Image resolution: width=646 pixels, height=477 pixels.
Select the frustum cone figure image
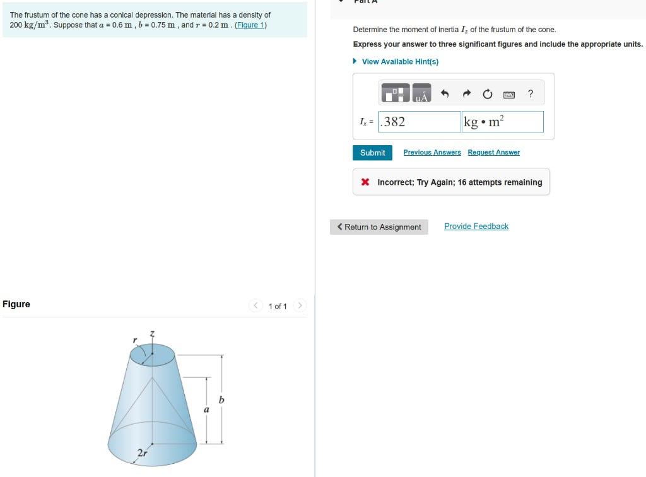[x=166, y=398]
